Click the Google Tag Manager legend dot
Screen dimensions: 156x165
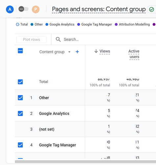[x=79, y=24]
